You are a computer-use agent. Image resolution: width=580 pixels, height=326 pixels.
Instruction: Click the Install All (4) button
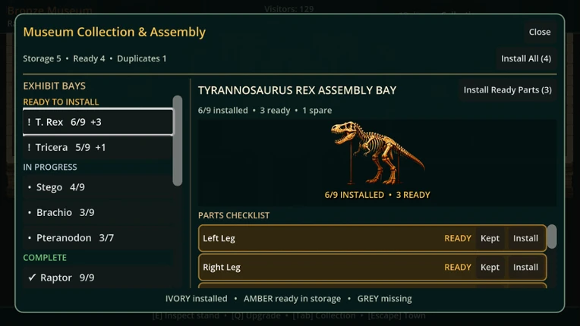[x=525, y=58]
